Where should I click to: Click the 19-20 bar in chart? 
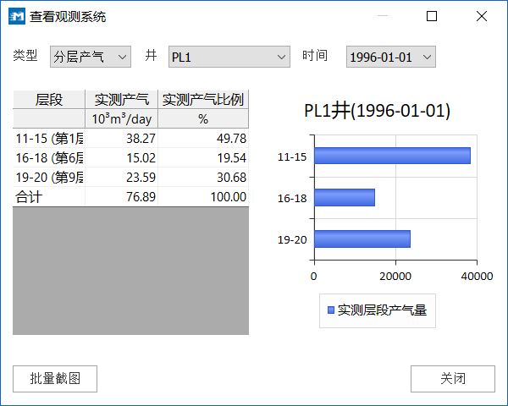(x=362, y=239)
